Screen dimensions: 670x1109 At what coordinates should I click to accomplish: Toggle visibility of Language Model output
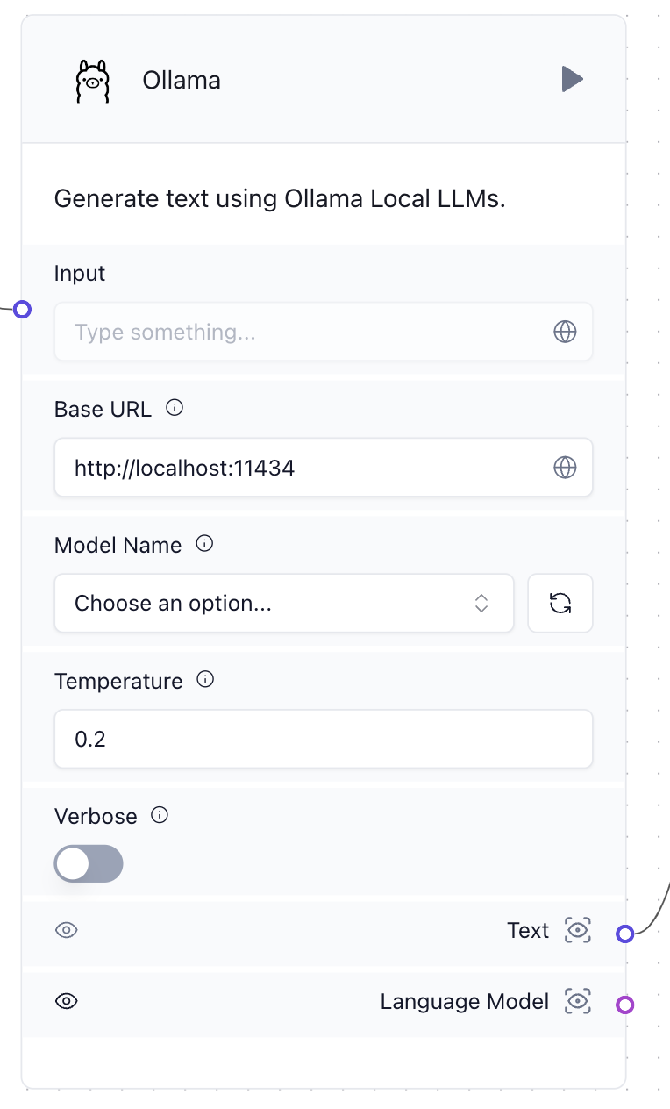tap(67, 1001)
